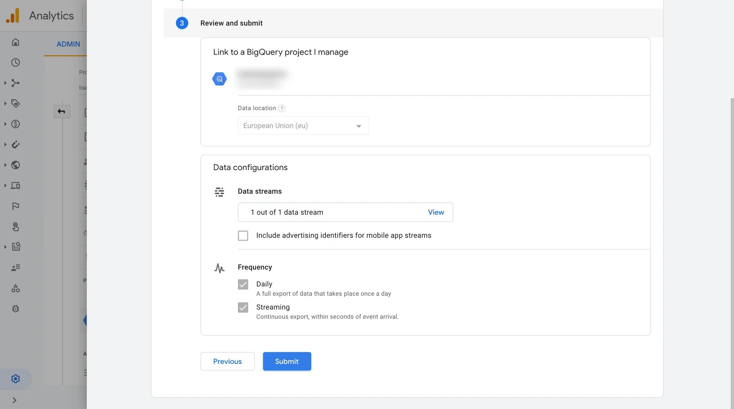Screen dimensions: 734x409
Task: Select the monetization dollar icon
Action: click(15, 124)
